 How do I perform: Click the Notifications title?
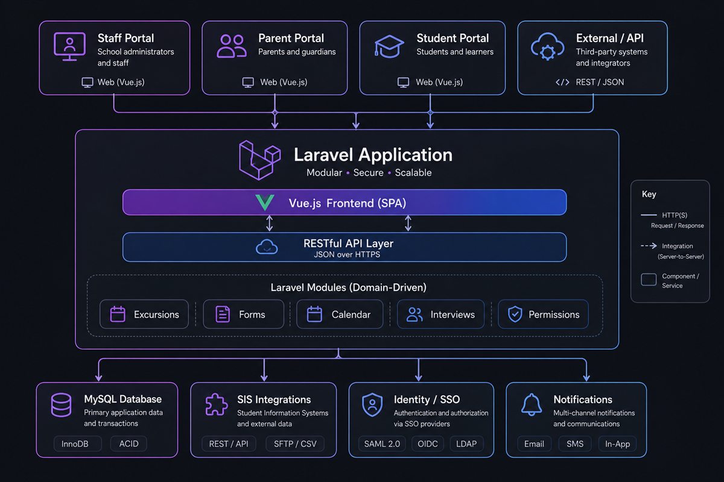pos(583,399)
